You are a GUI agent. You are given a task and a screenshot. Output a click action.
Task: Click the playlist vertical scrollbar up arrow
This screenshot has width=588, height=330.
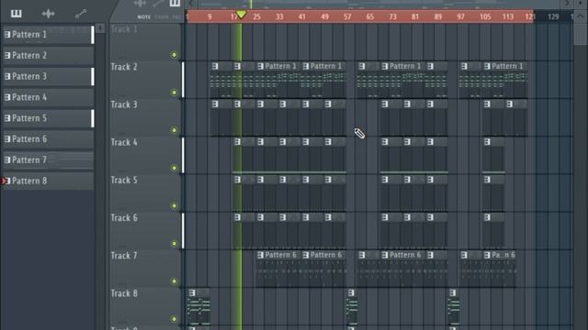[581, 16]
